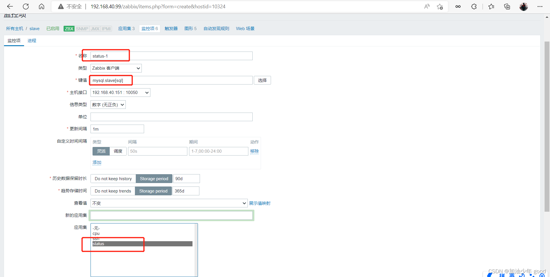Select Do not keep history option

point(113,178)
